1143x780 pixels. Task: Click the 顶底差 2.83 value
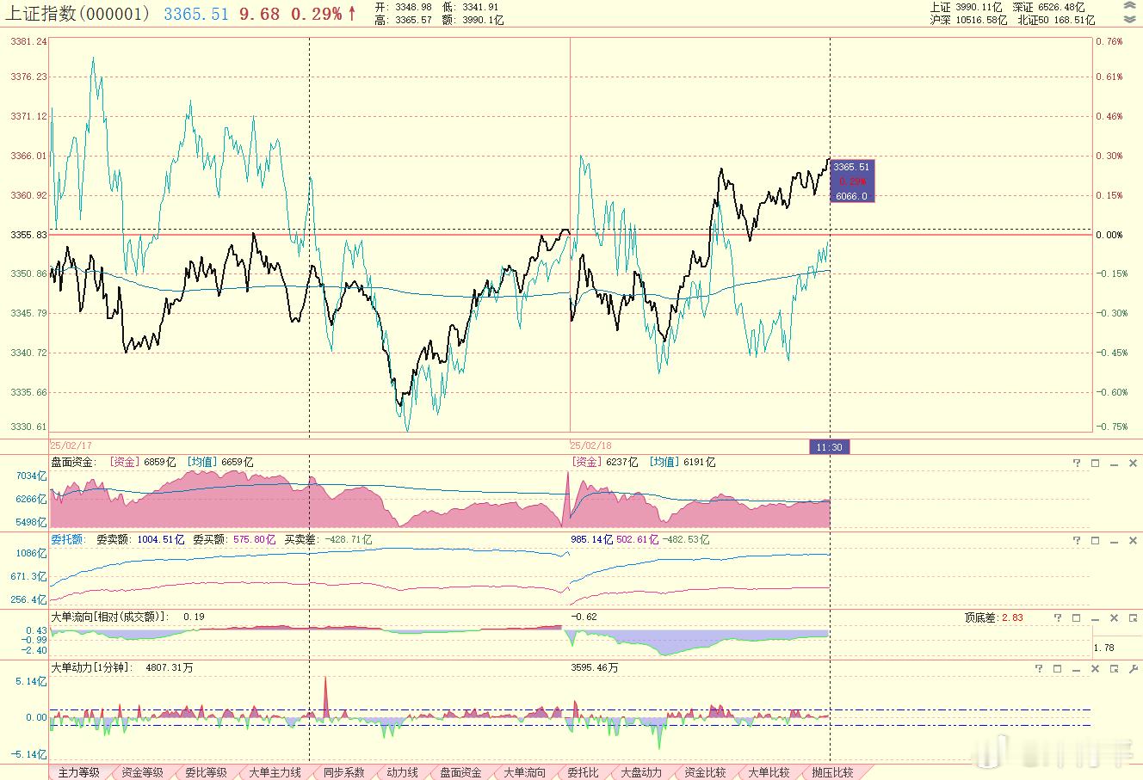[x=994, y=617]
